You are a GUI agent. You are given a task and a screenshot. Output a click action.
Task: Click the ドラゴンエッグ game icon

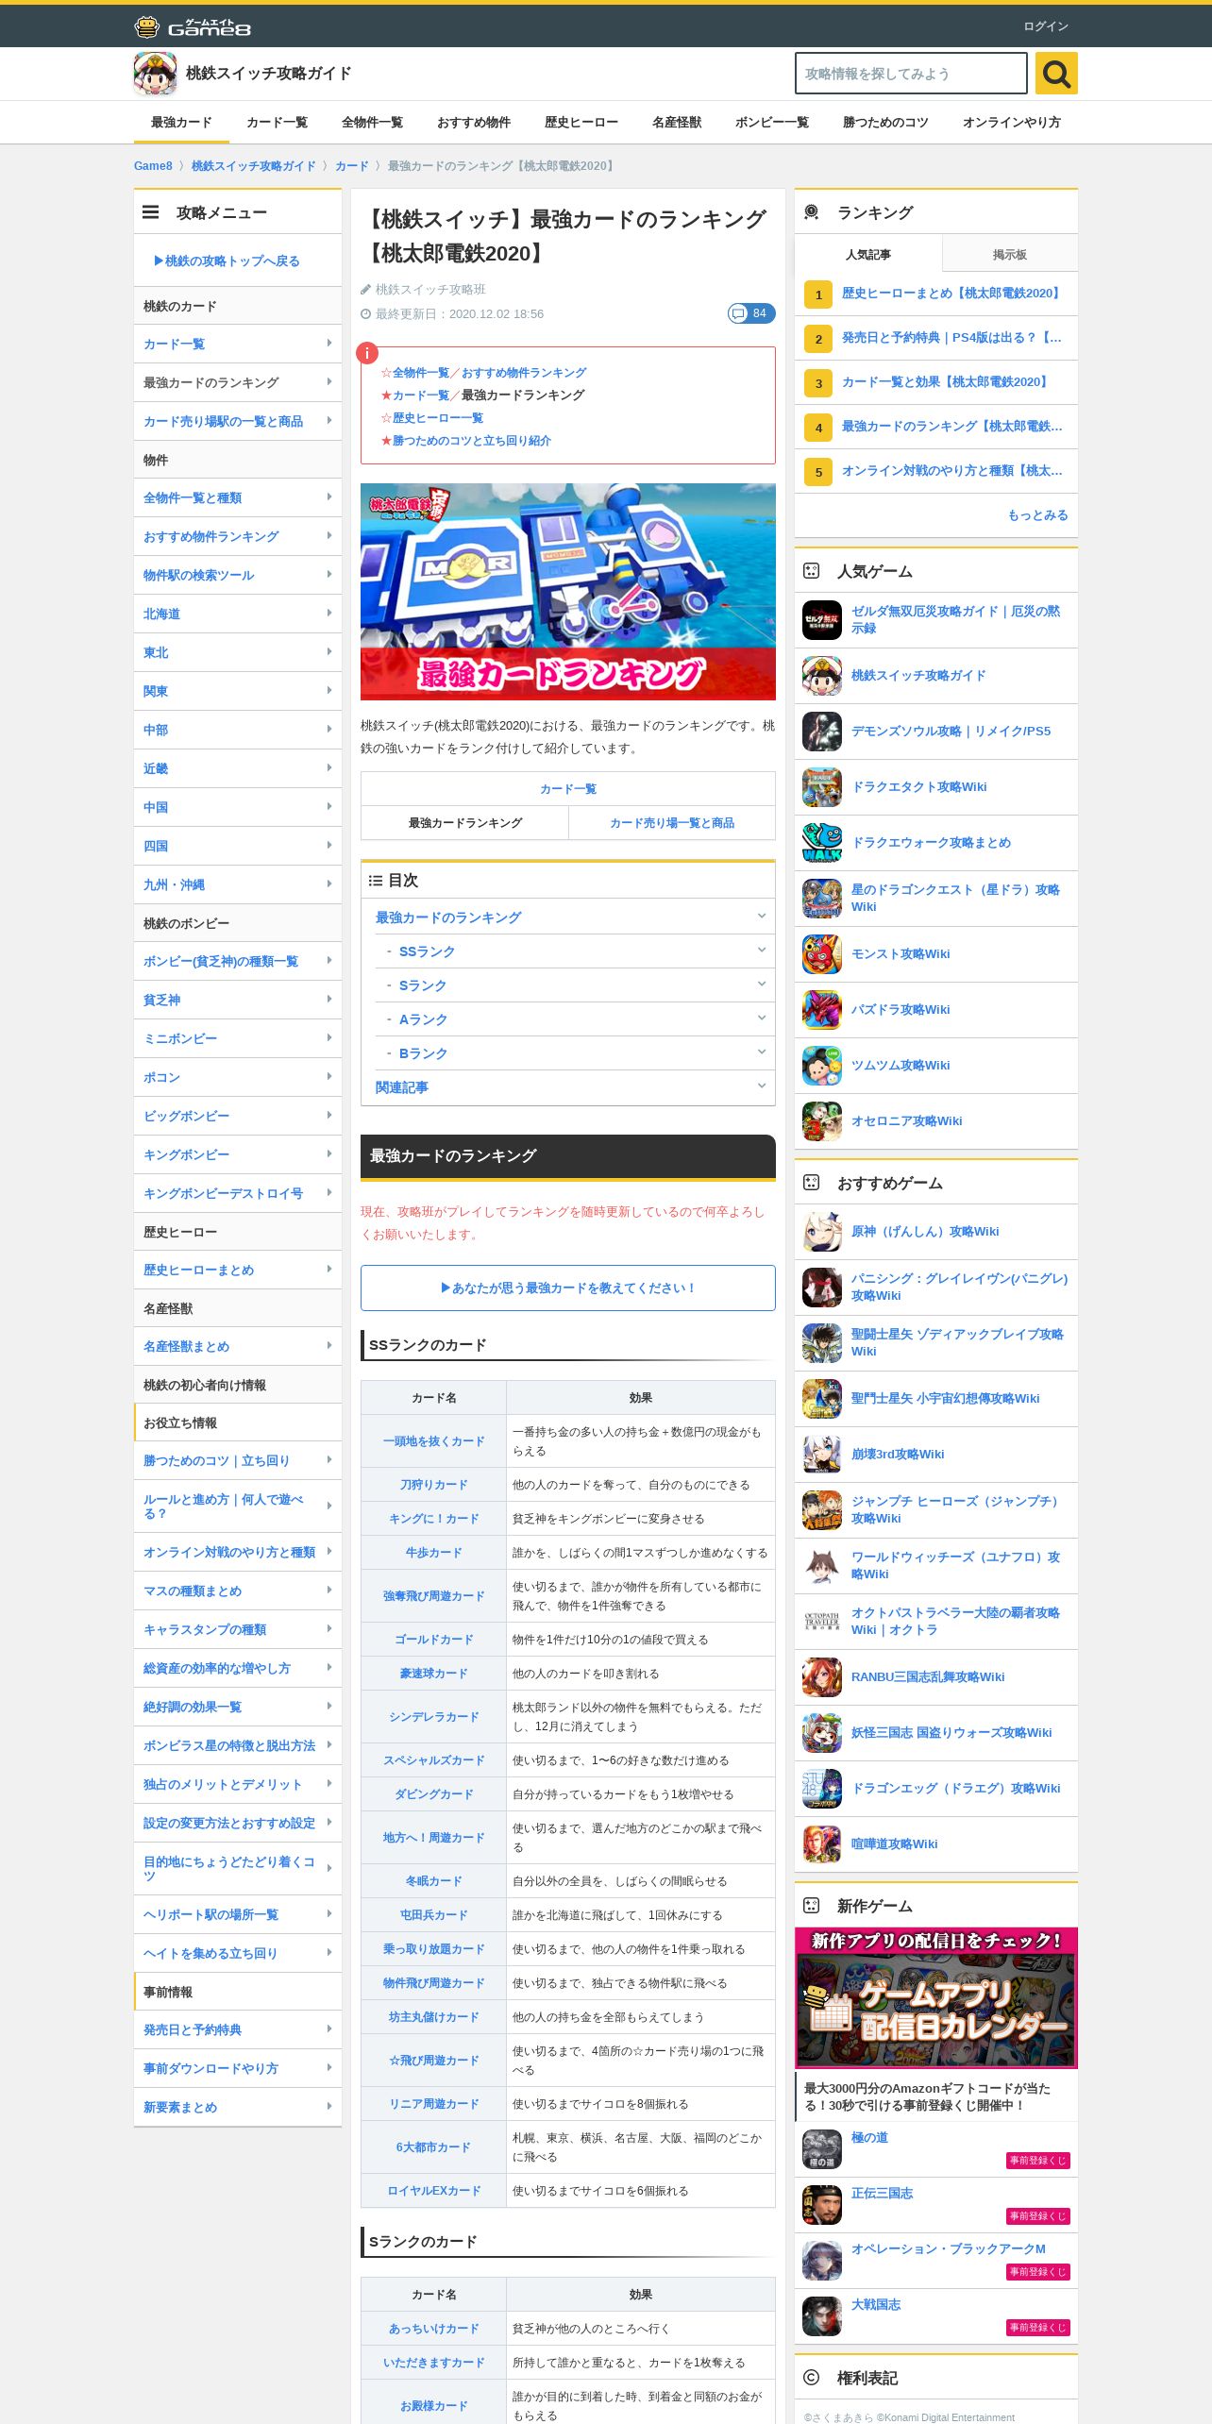pos(822,1789)
